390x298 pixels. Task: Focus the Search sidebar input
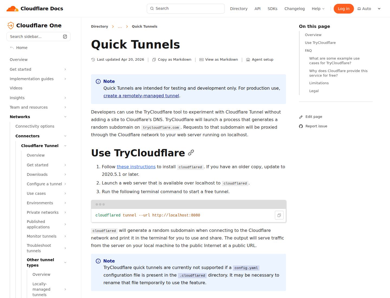[x=38, y=37]
